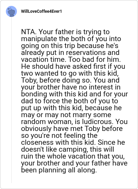Collapse comment using the vertical thread line
The height and width of the screenshot is (189, 138).
[11, 100]
